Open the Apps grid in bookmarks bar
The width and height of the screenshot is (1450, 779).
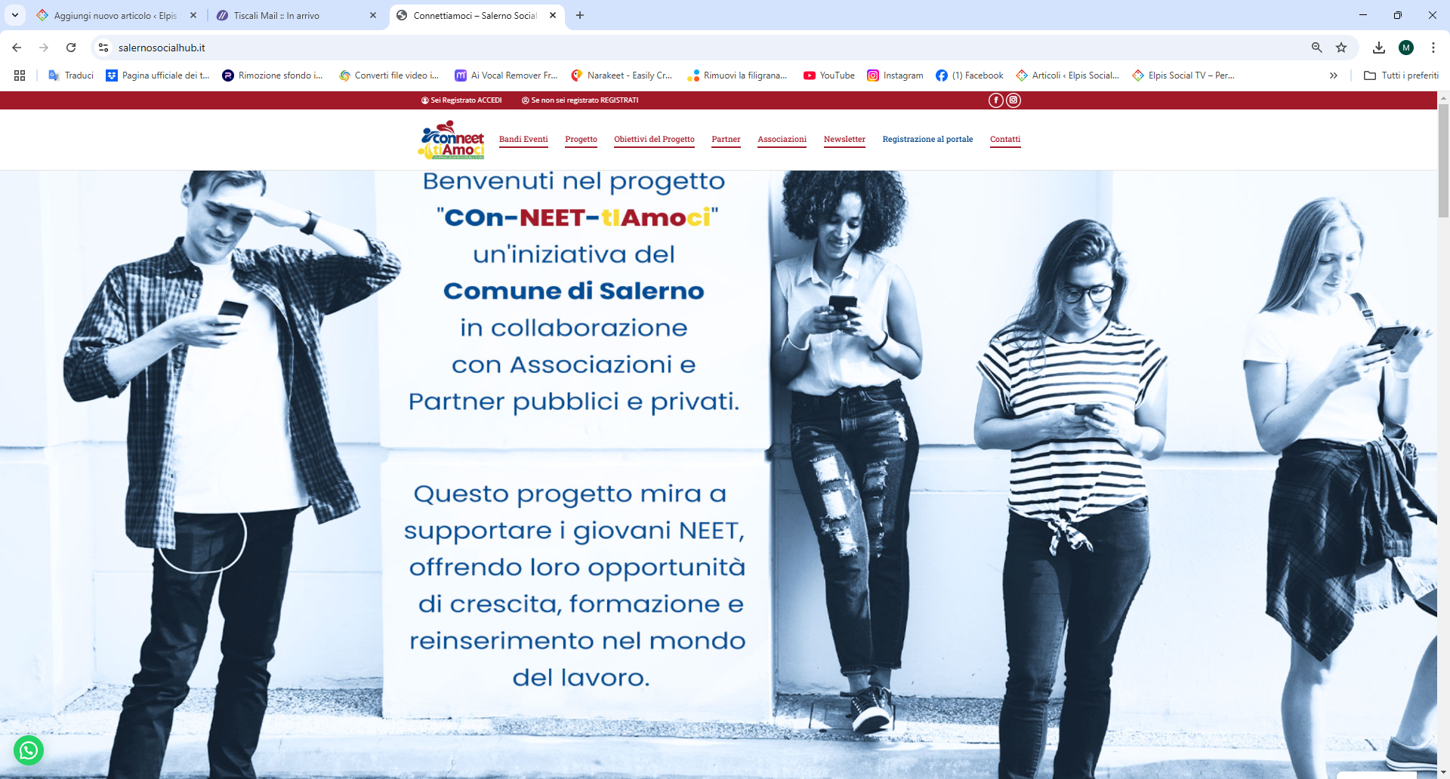click(x=20, y=75)
